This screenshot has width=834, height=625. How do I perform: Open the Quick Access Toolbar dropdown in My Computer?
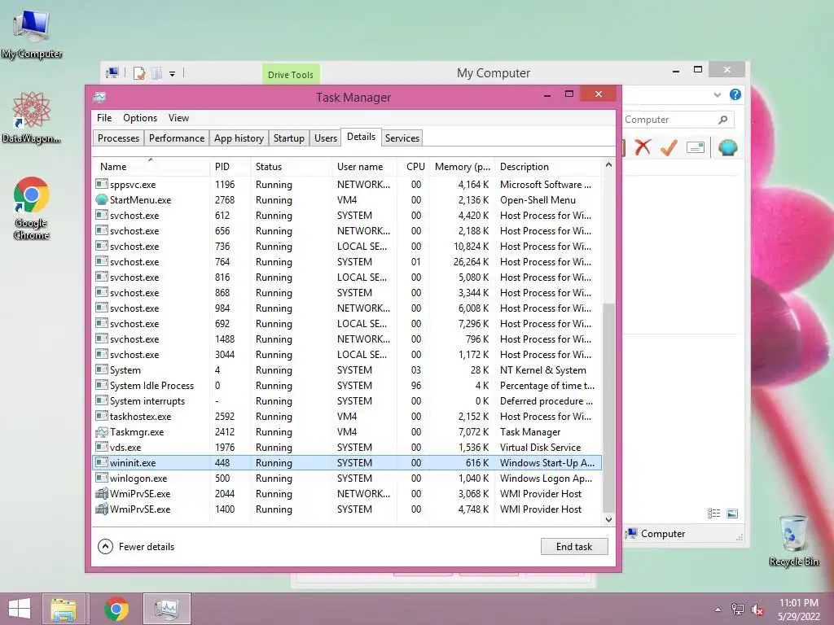(x=173, y=74)
